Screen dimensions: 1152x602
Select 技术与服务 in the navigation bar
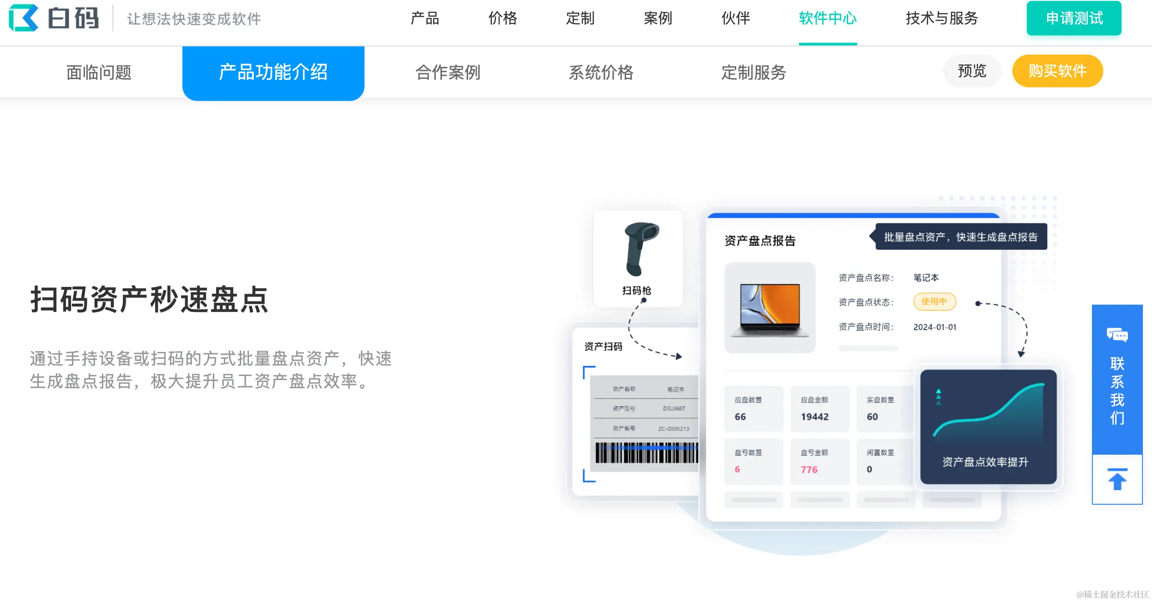(942, 18)
